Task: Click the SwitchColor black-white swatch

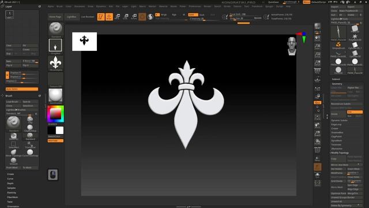Action: (x=55, y=130)
